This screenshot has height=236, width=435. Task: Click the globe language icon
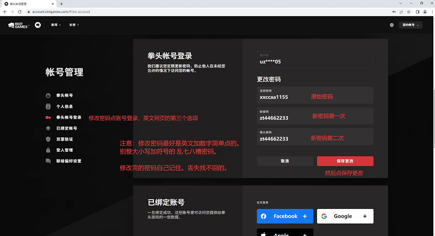click(x=391, y=25)
